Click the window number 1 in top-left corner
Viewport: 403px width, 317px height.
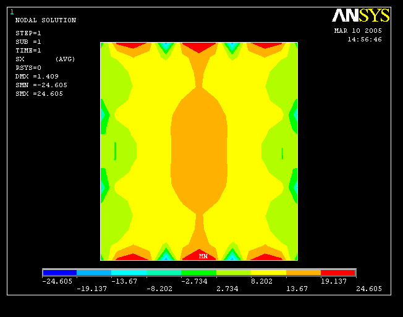(x=12, y=12)
